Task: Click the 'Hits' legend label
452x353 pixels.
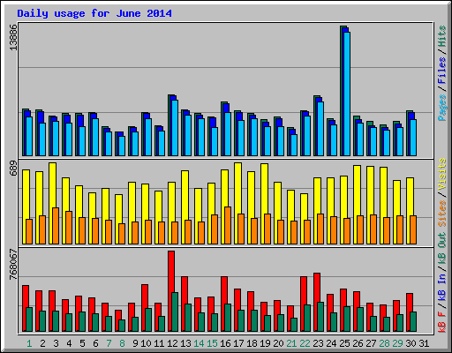Action: tap(441, 36)
